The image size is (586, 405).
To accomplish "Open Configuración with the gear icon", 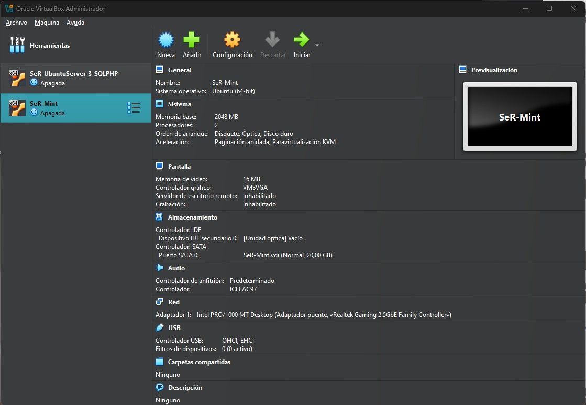I will point(232,40).
